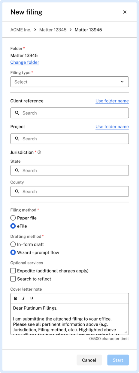The width and height of the screenshot is (139, 373).
Task: Click the textarea resize handle icon
Action: [126, 332]
